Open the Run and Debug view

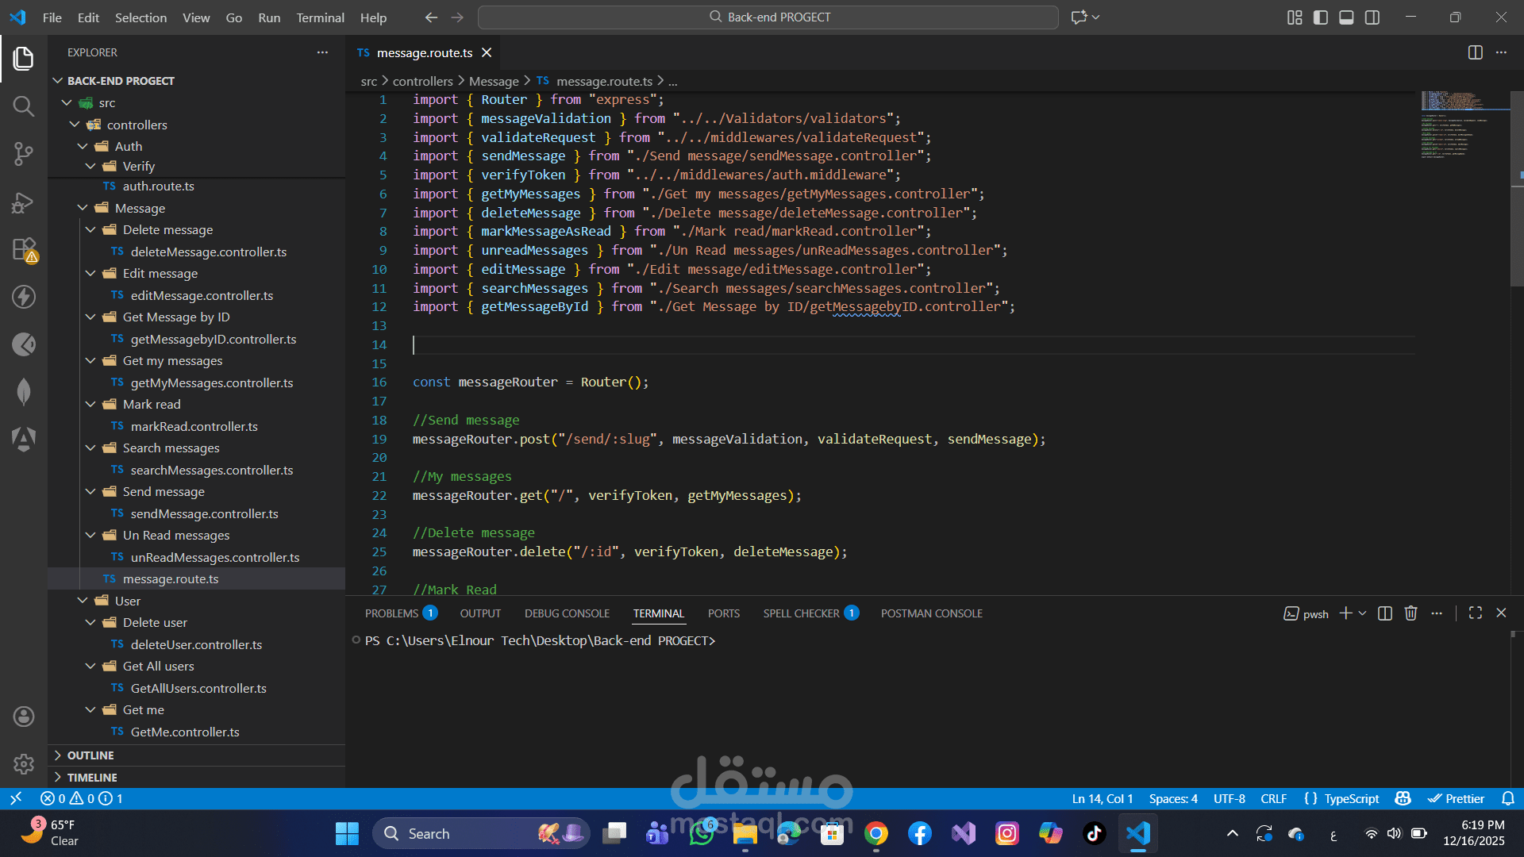(23, 202)
